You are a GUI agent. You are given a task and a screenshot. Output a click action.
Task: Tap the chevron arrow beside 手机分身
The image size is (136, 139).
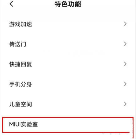point(125,84)
